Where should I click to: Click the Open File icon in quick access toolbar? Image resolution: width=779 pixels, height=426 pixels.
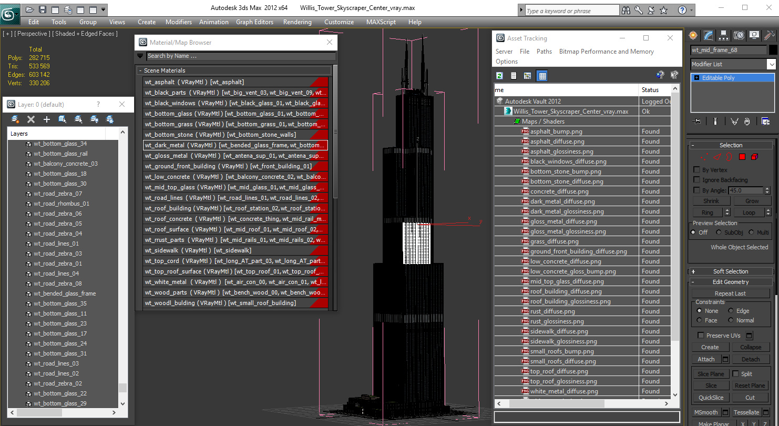(30, 9)
